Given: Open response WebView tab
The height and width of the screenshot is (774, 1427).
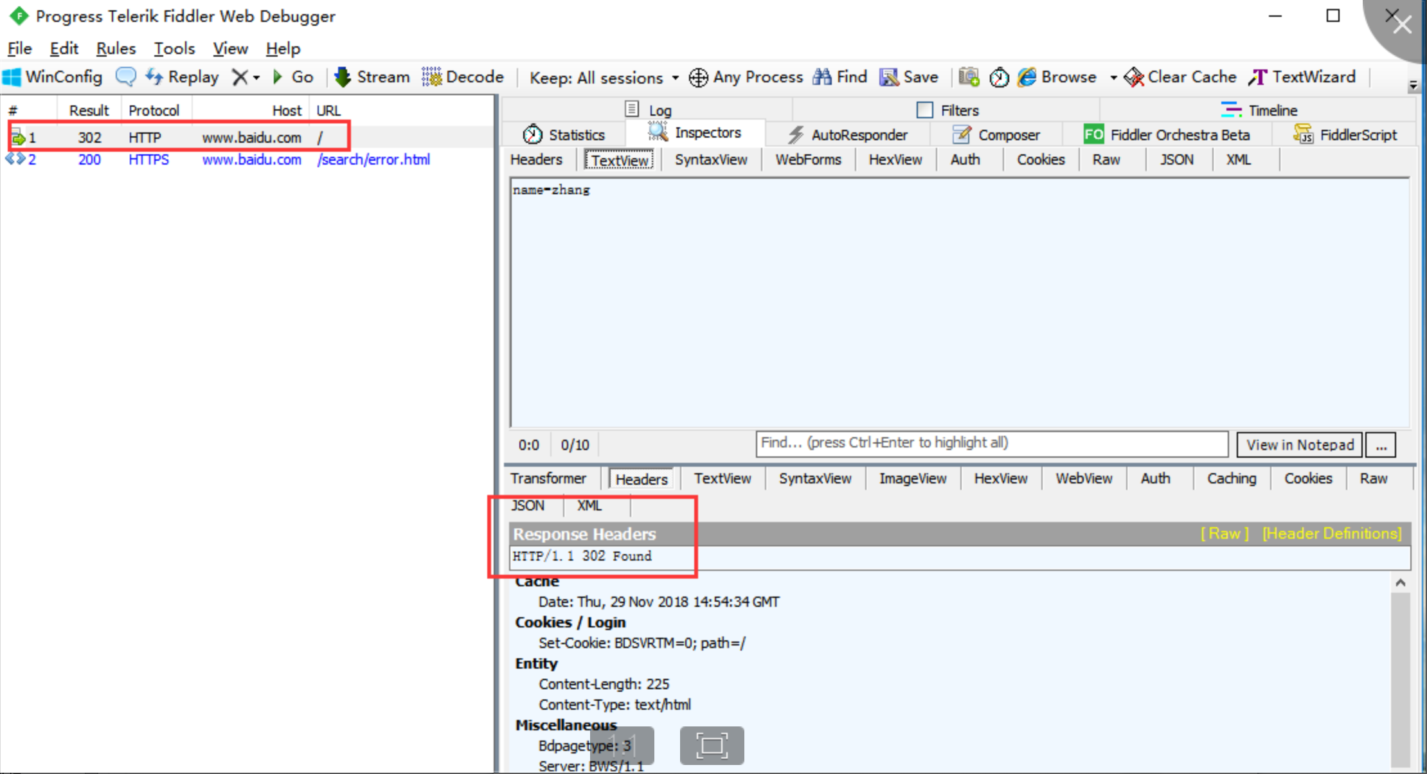Looking at the screenshot, I should (x=1084, y=478).
